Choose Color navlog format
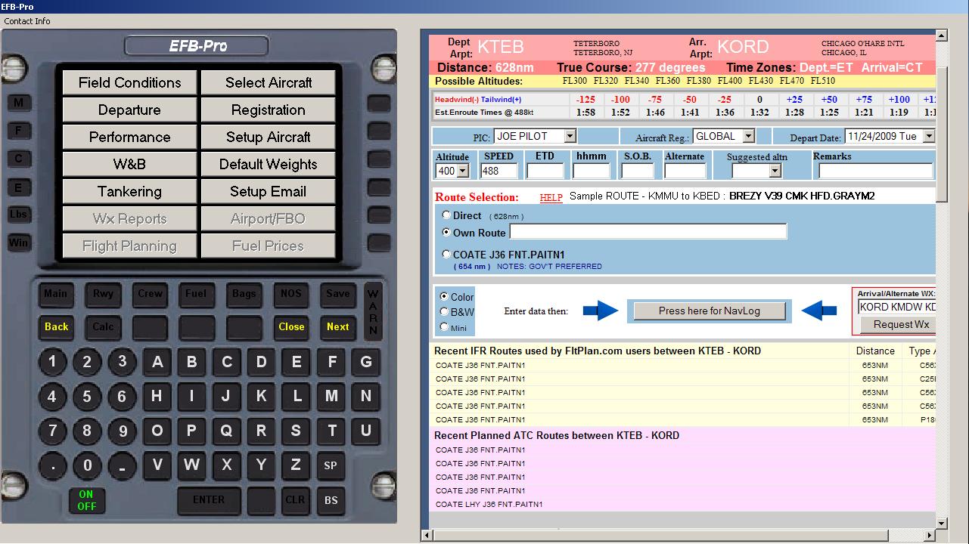969x544 pixels. pos(444,297)
